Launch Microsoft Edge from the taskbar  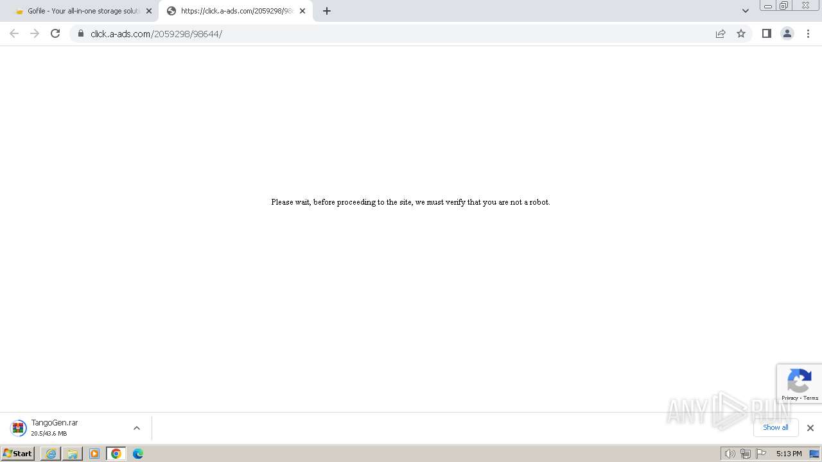137,454
